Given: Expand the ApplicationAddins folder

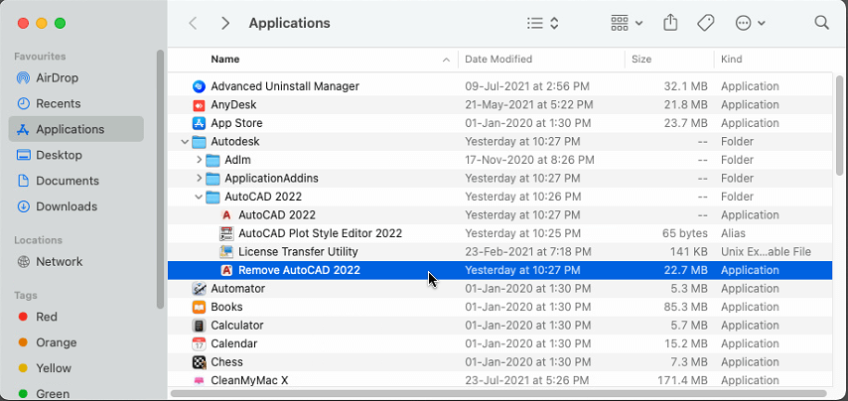Looking at the screenshot, I should (199, 179).
